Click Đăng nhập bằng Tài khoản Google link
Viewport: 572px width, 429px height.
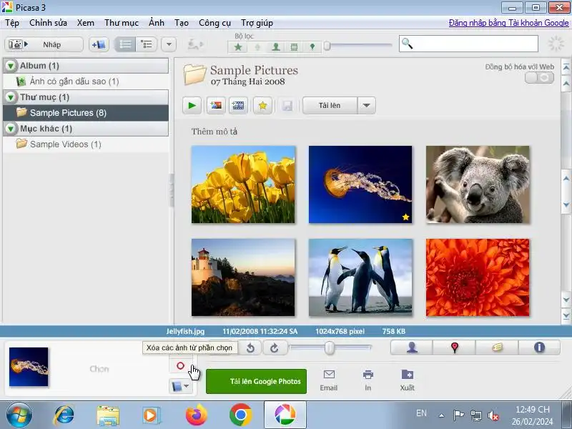click(x=508, y=23)
